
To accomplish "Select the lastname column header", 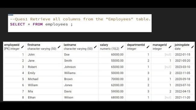I will 81,47.
